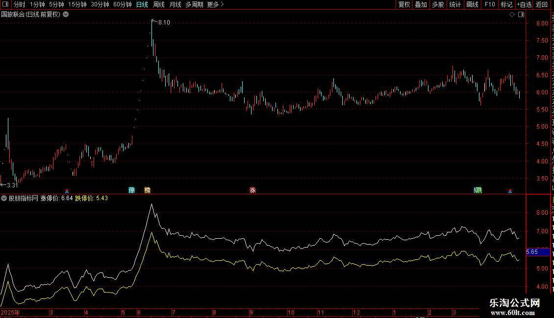Click the 跌停价: 5.43 readout
Viewport: 554px width, 318px height.
click(x=92, y=199)
